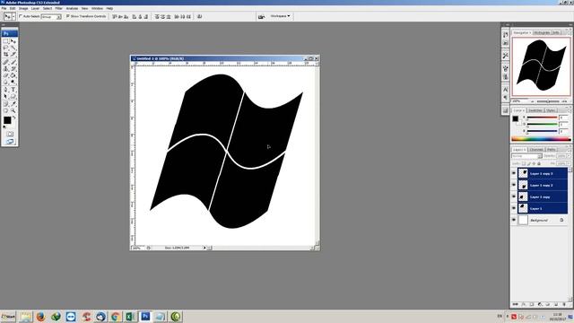Hide Layer 1 copy 2 visibility eye
This screenshot has height=323, width=574.
point(514,185)
